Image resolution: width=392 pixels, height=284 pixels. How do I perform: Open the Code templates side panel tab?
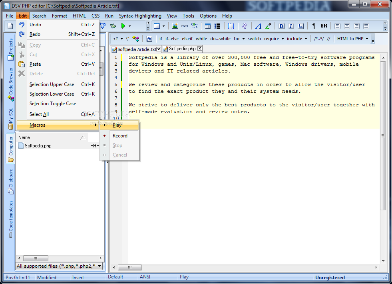(x=10, y=219)
